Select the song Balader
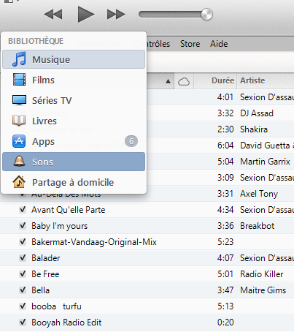 pos(46,258)
